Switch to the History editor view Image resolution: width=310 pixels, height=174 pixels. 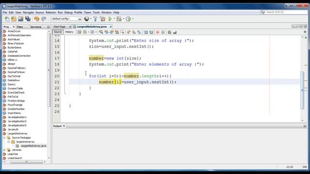tap(69, 32)
